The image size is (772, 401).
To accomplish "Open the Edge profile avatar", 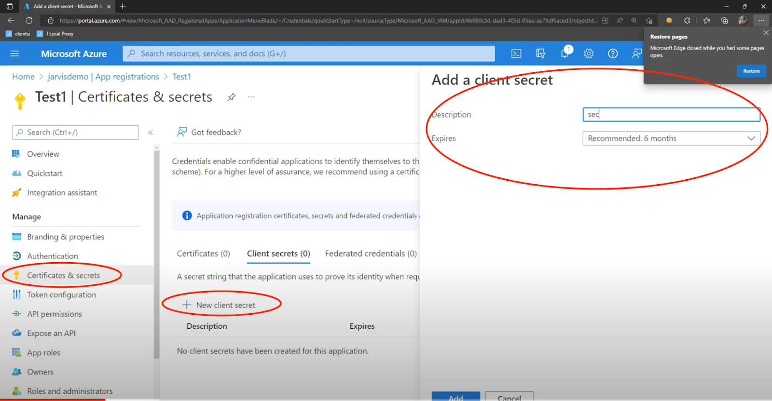I will coord(743,20).
